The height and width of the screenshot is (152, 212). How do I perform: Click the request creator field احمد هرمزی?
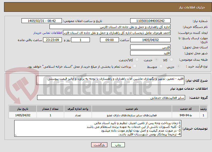click(117, 33)
